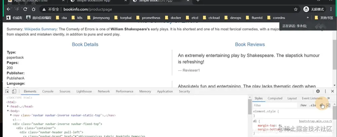The height and width of the screenshot is (137, 337).
Task: Open the ctcloud bookmark folder
Action: [211, 18]
